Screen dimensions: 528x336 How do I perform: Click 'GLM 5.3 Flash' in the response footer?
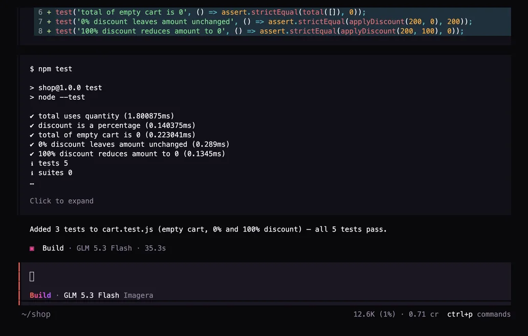[x=104, y=248]
